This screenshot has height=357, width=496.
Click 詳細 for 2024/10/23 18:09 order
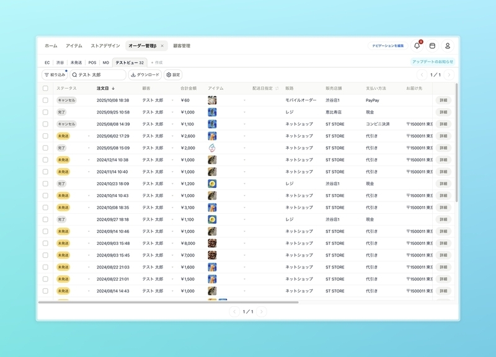[443, 183]
